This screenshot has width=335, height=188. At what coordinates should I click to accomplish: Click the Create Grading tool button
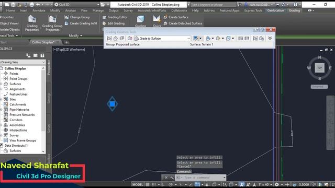click(x=195, y=38)
